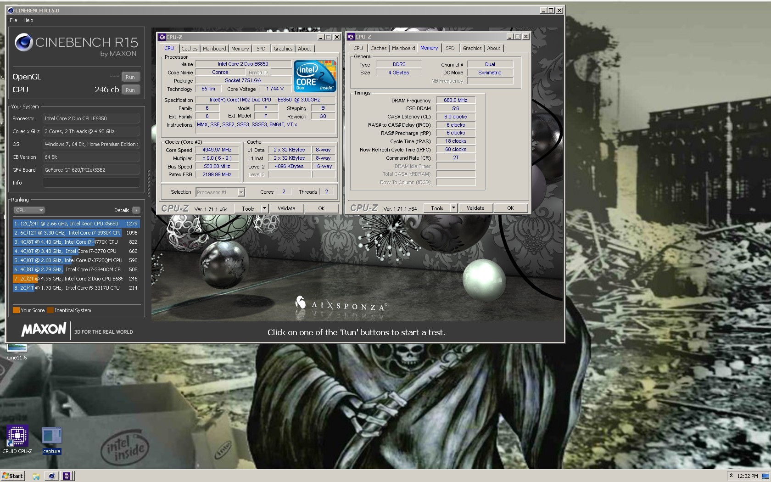The height and width of the screenshot is (482, 771).
Task: Switch to SPD tab in right CPU-Z
Action: pos(450,48)
